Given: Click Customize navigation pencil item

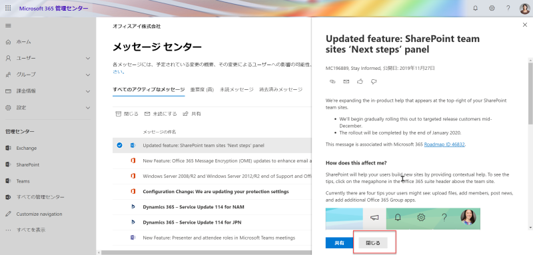Looking at the screenshot, I should [39, 214].
